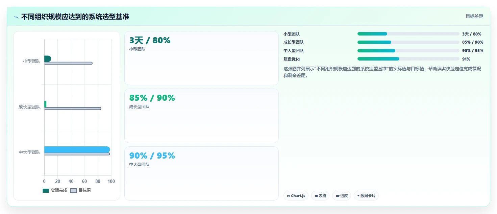497x214 pixels.
Task: Click the 小型团队 caption under the 3天 card value
Action: (137, 49)
